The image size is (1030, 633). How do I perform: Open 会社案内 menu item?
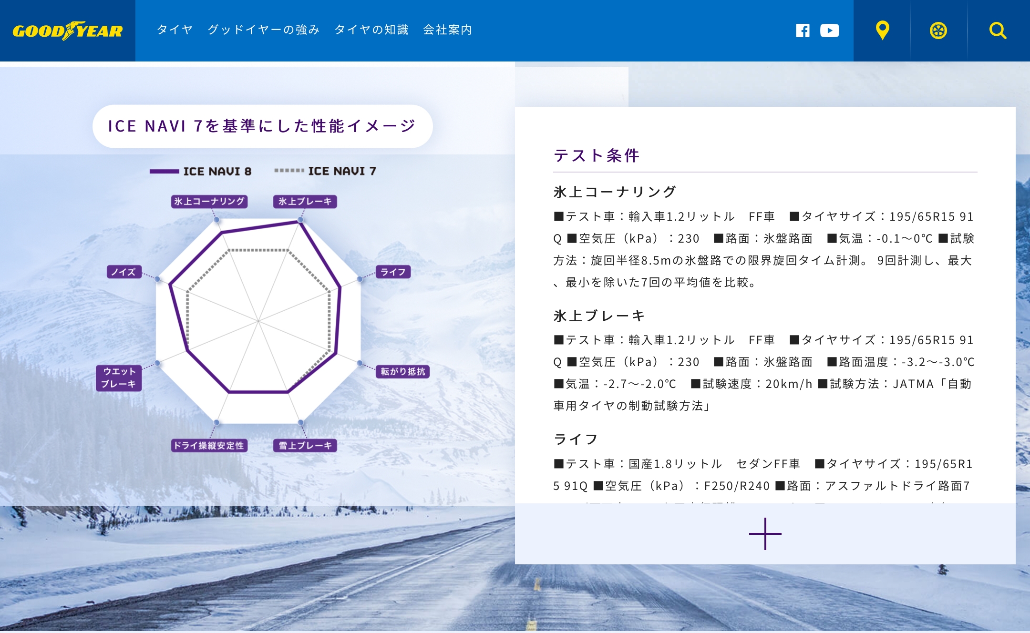[447, 30]
